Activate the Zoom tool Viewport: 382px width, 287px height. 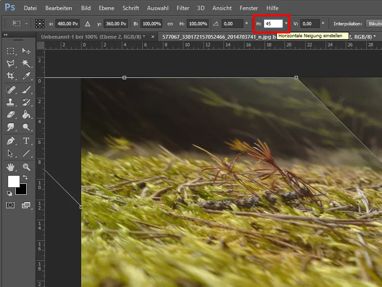click(26, 167)
